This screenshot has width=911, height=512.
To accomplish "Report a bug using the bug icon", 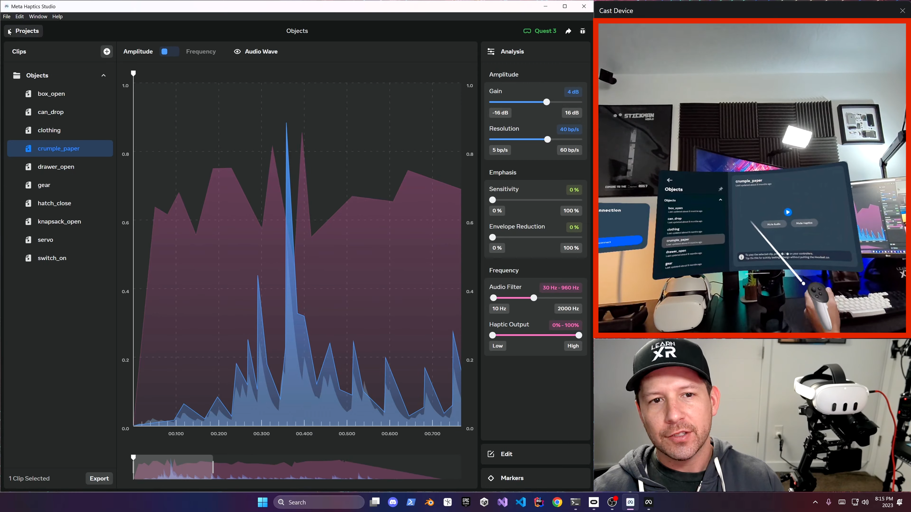I will point(582,31).
